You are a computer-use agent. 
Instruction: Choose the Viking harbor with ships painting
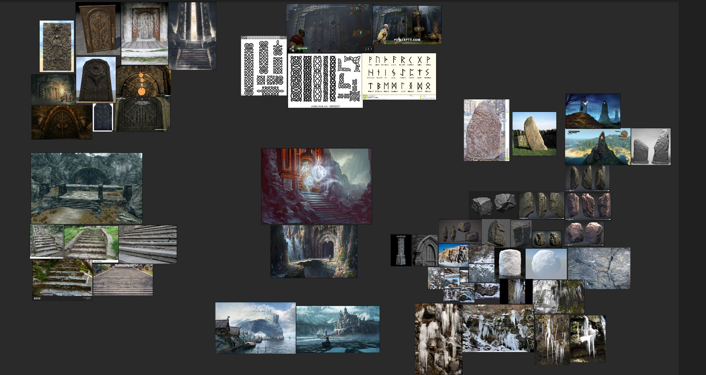tap(256, 328)
